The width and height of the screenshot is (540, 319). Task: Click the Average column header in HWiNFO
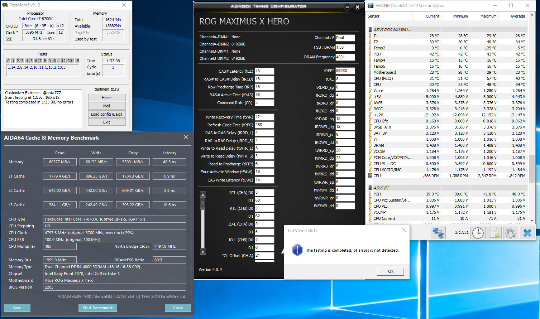point(513,16)
